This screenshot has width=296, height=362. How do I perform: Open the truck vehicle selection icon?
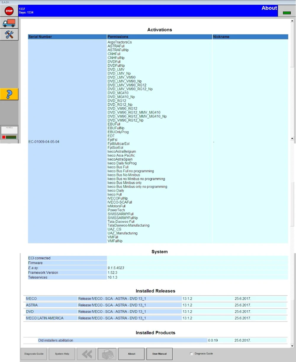(9, 23)
